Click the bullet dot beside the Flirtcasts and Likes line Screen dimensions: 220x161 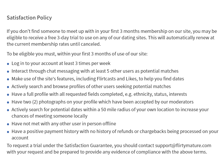(8, 79)
